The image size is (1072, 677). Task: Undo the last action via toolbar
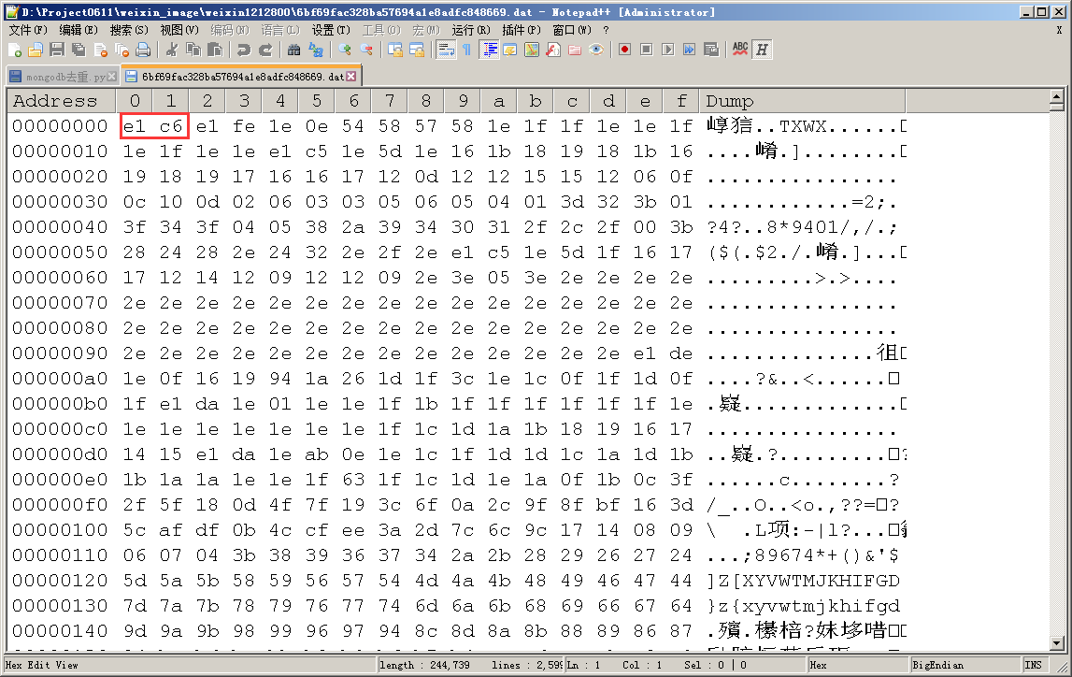(243, 50)
